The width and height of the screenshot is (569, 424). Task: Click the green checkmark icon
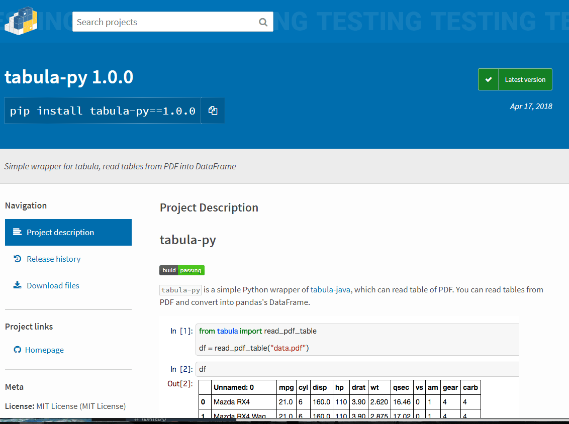(x=488, y=79)
